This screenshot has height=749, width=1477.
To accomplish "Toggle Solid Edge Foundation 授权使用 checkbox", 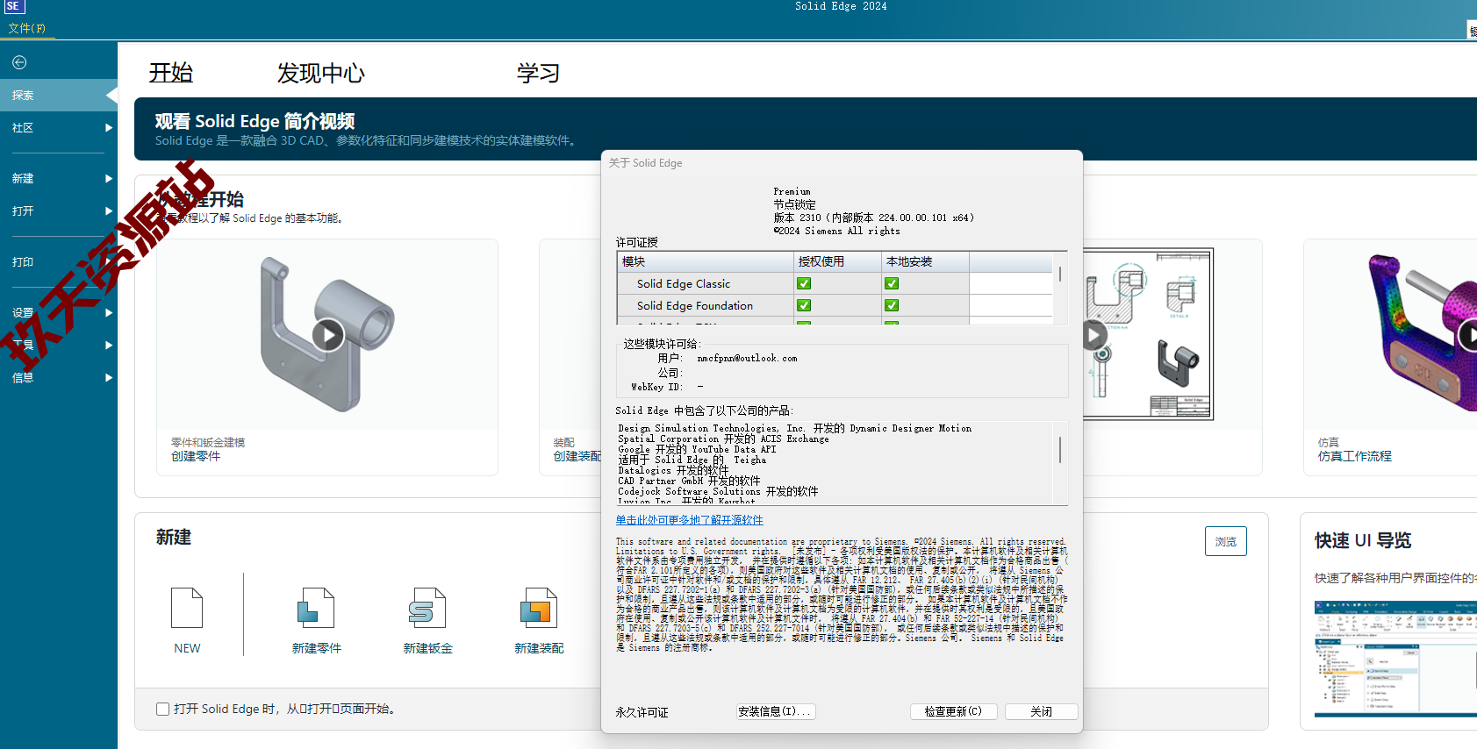I will click(x=804, y=305).
